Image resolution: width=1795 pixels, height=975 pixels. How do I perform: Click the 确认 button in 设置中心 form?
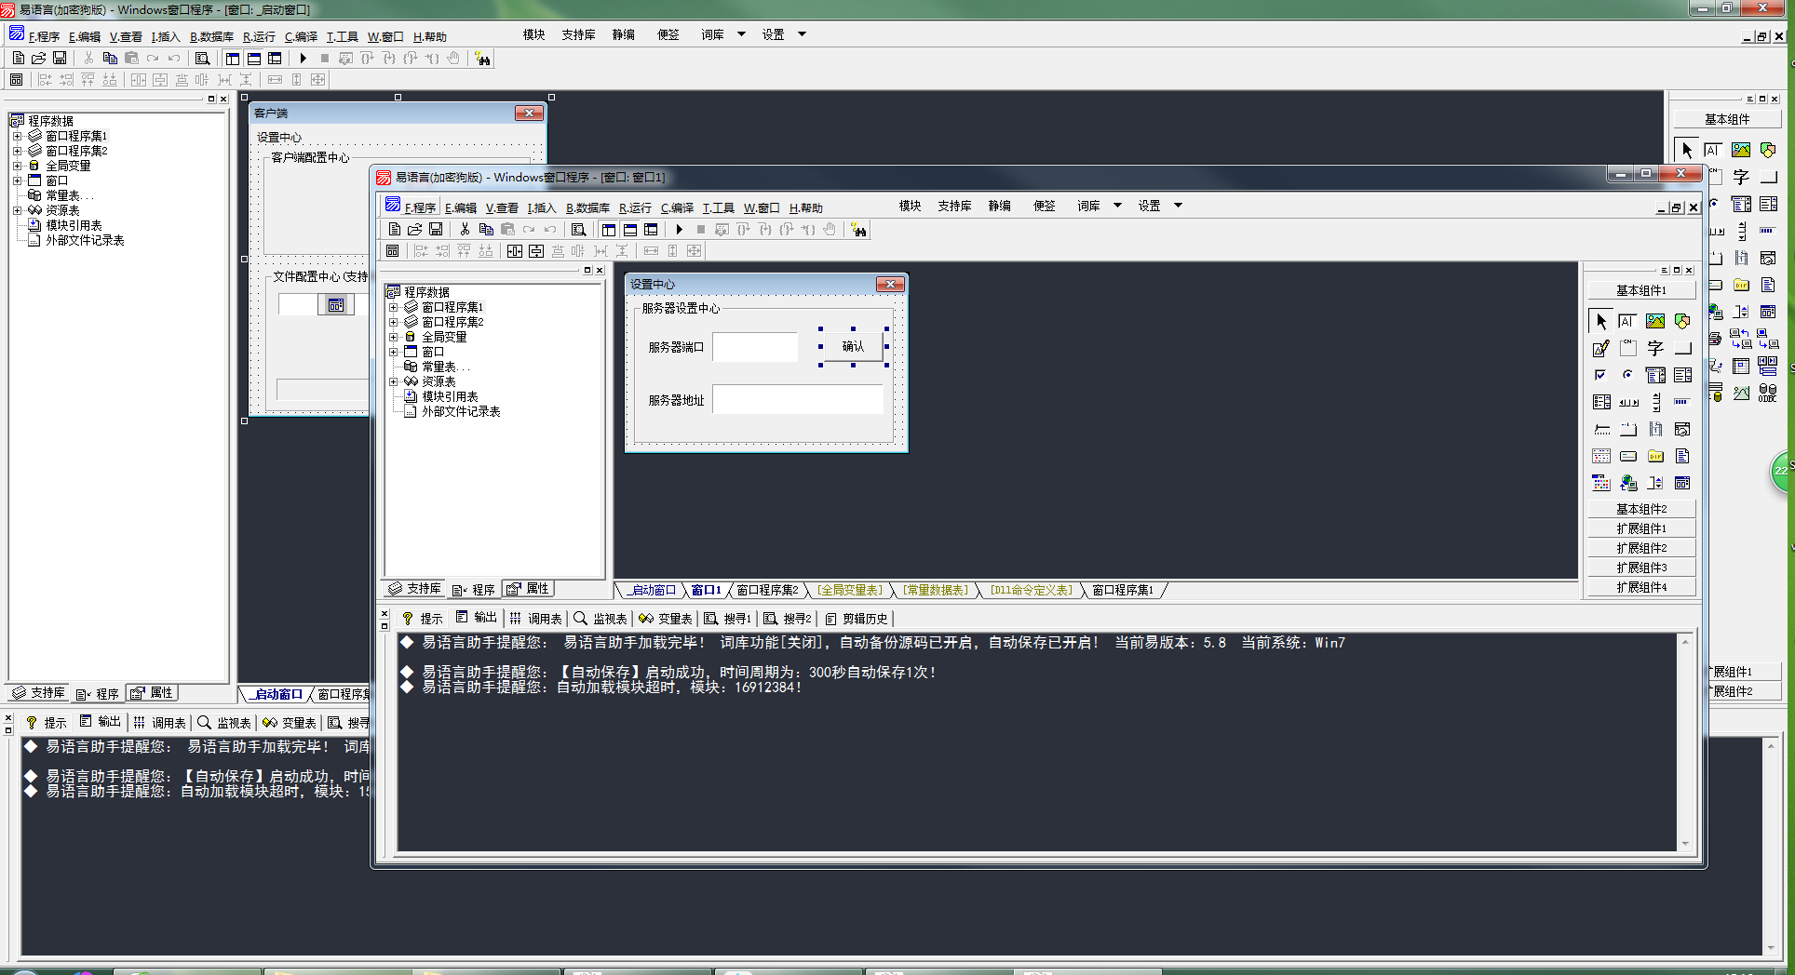[853, 346]
